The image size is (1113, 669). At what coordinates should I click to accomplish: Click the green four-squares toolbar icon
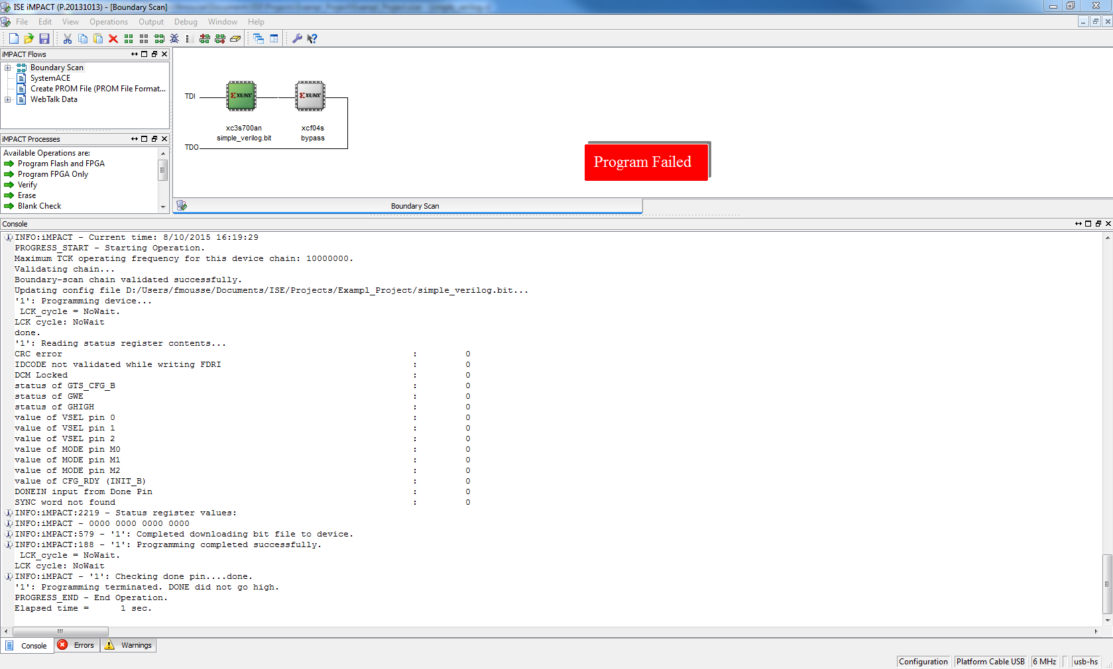pyautogui.click(x=129, y=39)
